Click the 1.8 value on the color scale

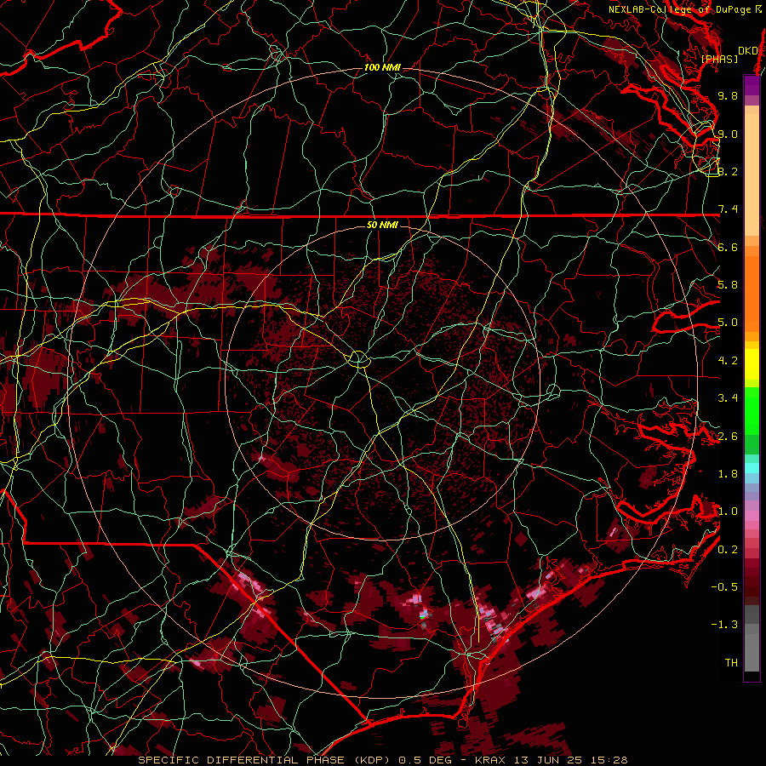[x=728, y=474]
